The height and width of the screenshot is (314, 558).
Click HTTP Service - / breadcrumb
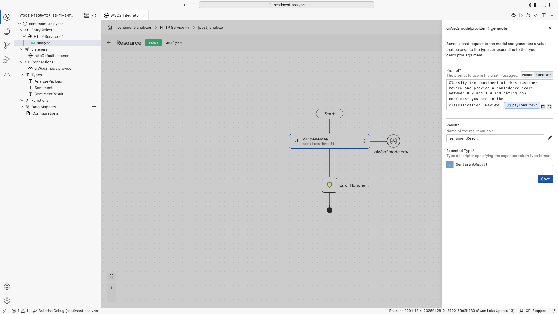point(174,27)
